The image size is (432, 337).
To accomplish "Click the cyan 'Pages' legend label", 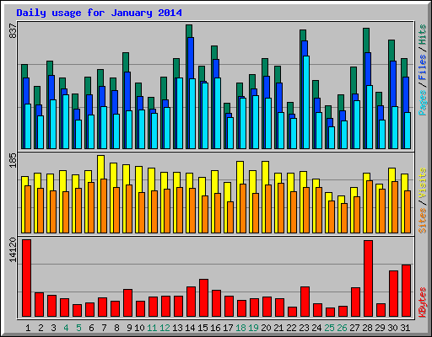I will pos(423,103).
